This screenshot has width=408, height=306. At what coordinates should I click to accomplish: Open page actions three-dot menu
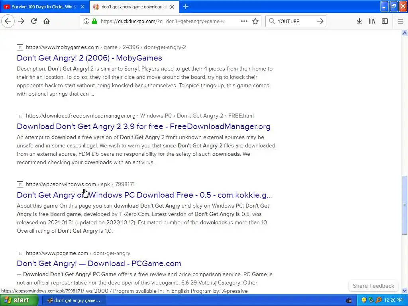click(244, 21)
